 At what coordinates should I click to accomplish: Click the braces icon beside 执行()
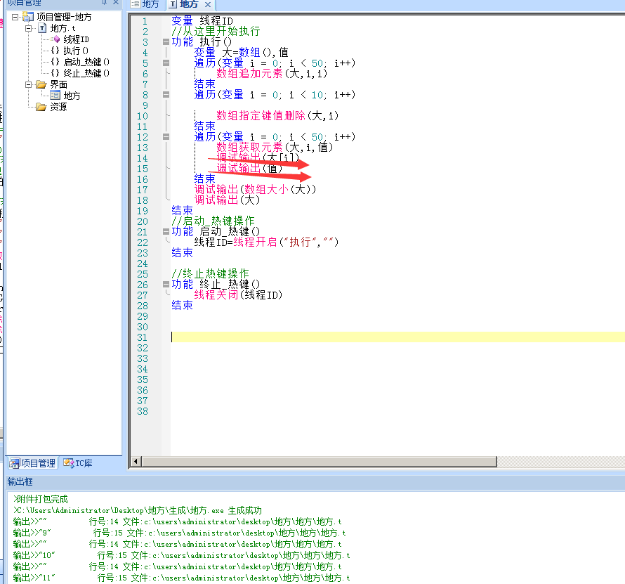click(55, 51)
